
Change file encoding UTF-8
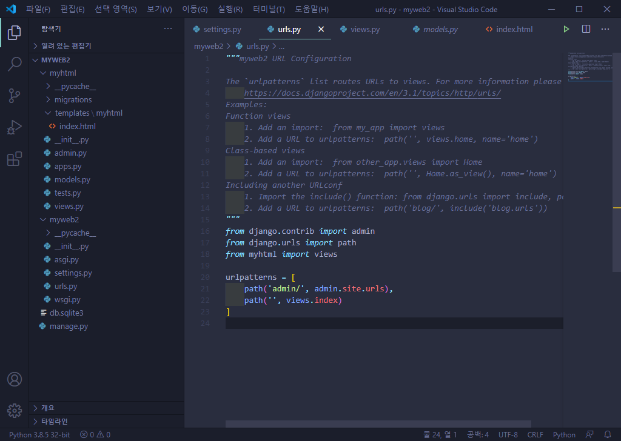pyautogui.click(x=508, y=435)
